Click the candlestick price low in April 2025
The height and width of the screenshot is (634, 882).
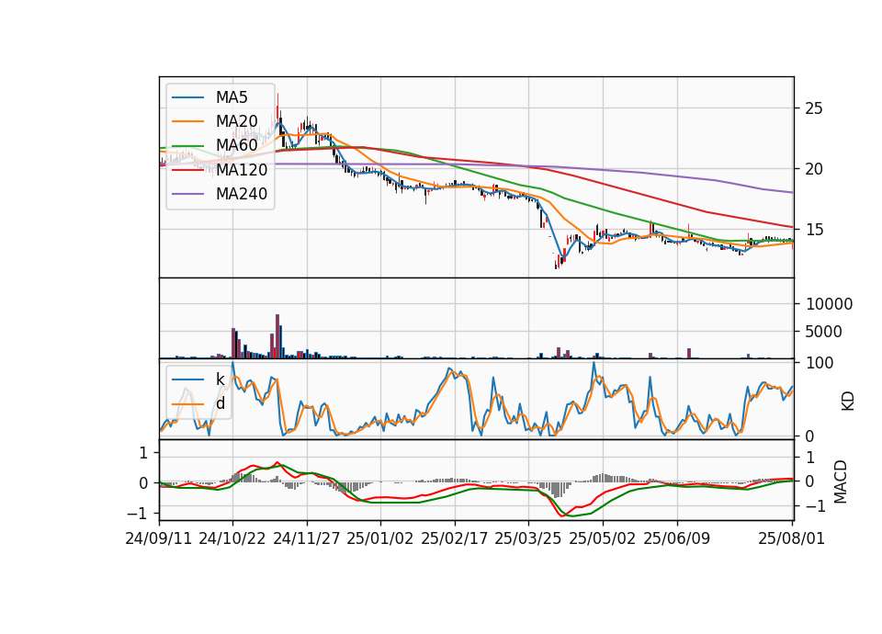click(x=557, y=265)
